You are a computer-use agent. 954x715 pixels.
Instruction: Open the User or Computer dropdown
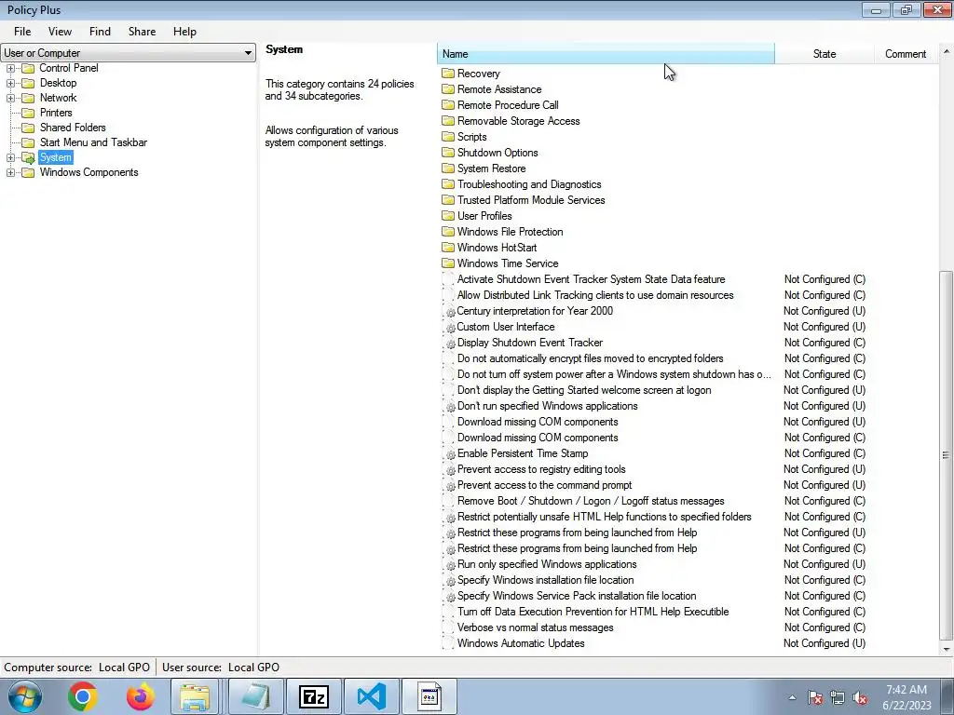128,53
